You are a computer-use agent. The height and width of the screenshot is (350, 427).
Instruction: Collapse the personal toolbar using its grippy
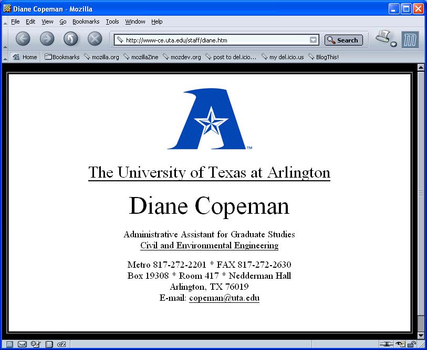[5, 57]
